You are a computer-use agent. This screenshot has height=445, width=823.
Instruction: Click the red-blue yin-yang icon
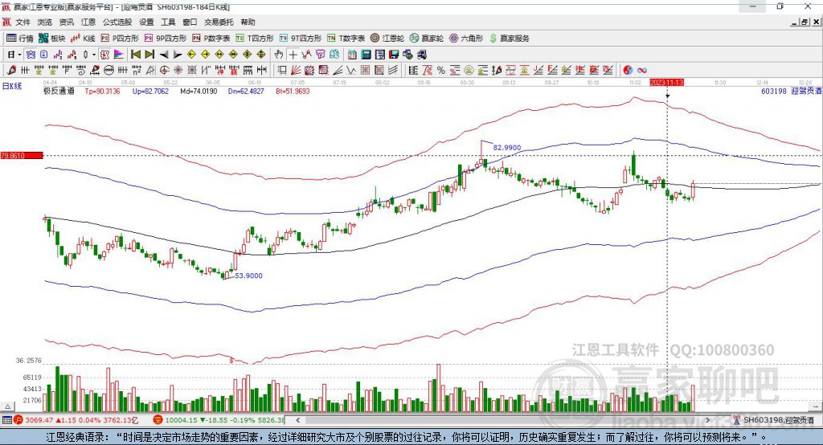(628, 71)
